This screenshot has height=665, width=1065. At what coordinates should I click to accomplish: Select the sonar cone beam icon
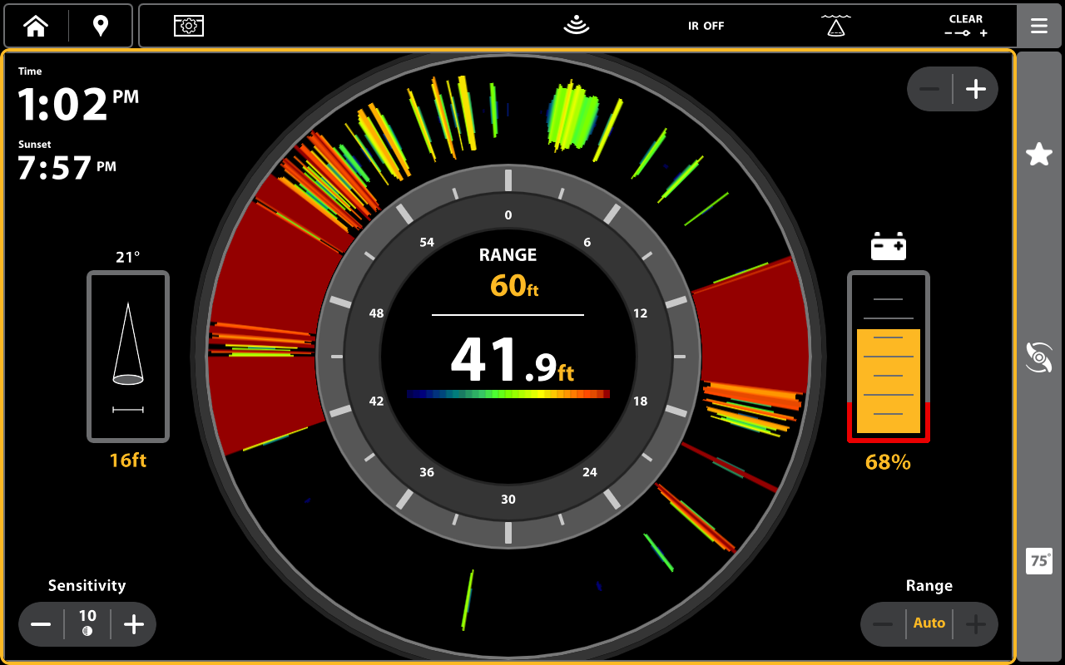(x=835, y=26)
